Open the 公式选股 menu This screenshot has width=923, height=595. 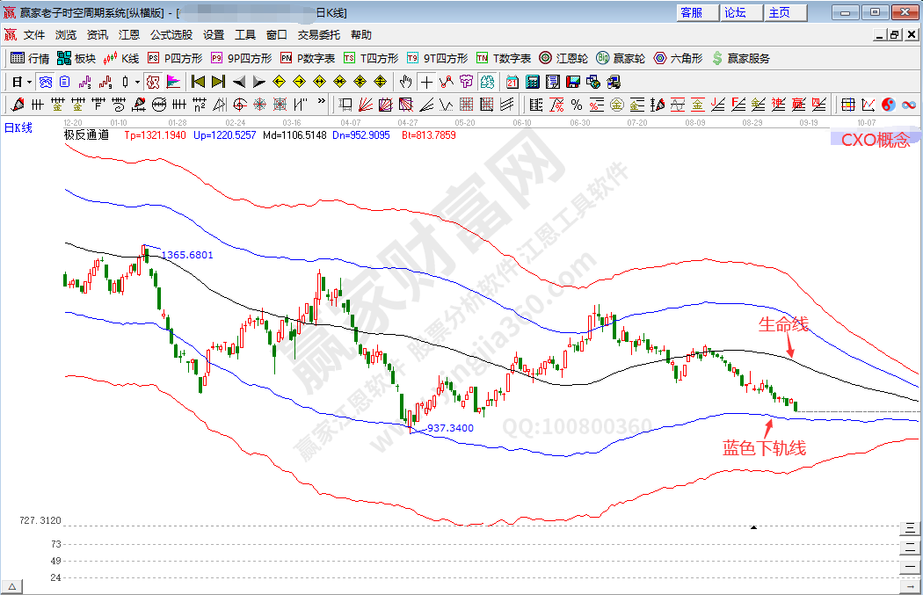point(171,35)
